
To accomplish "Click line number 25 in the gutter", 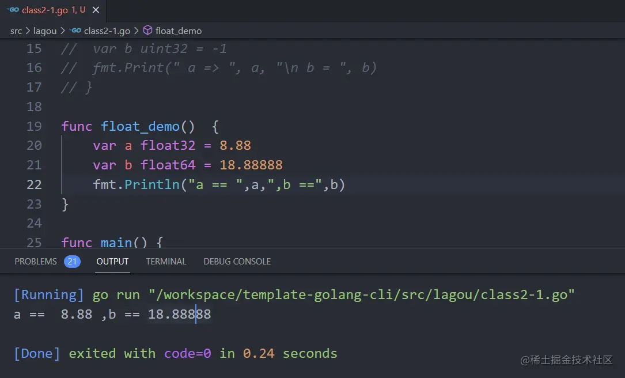I will [x=34, y=243].
